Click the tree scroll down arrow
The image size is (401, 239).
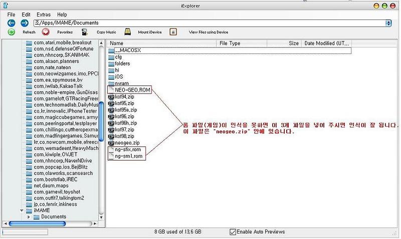101,217
